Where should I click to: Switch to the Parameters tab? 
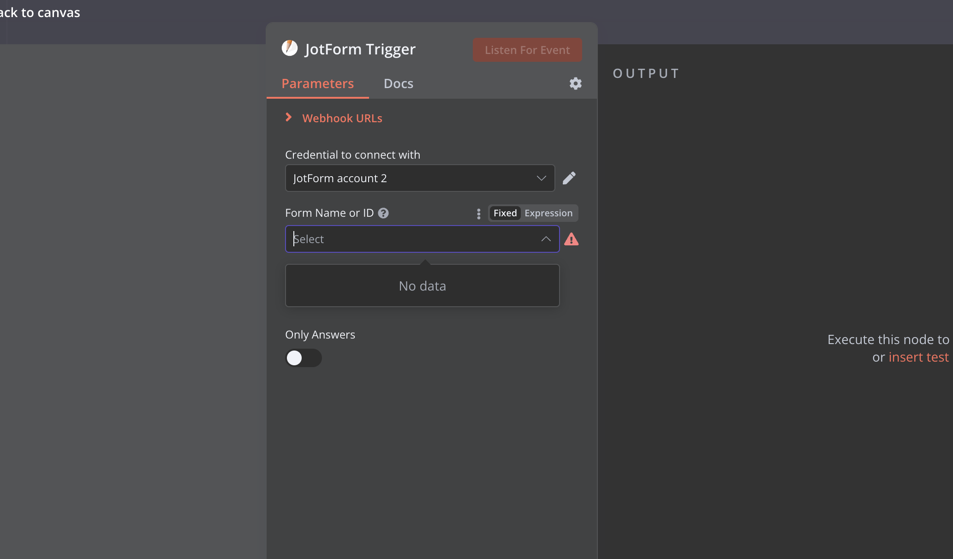click(x=317, y=83)
